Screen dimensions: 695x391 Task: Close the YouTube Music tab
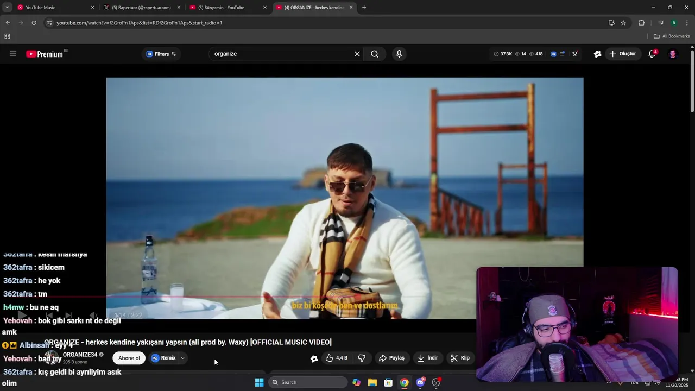point(92,8)
